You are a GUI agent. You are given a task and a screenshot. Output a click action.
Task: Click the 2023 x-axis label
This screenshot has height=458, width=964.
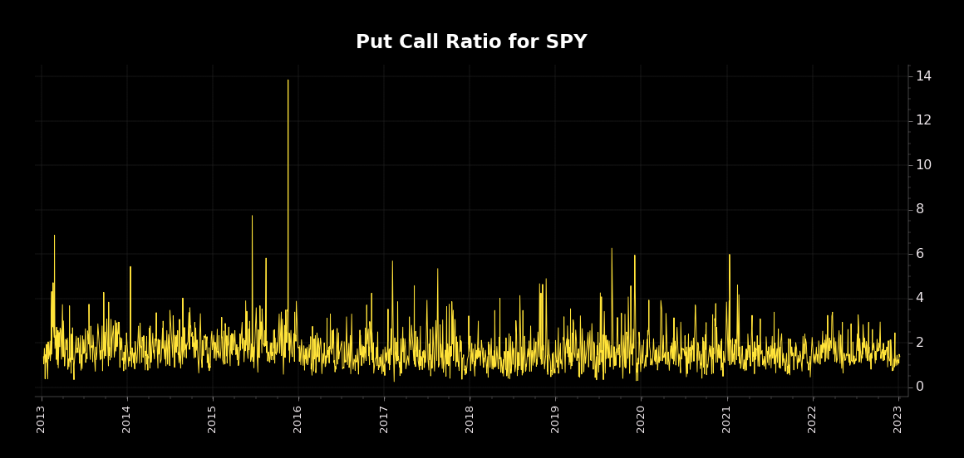pyautogui.click(x=898, y=419)
